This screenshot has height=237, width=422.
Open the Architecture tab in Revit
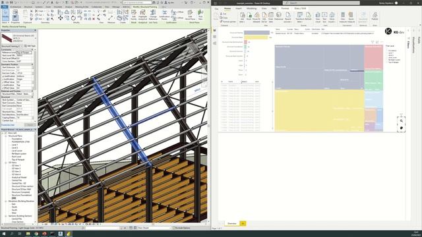(x=16, y=7)
